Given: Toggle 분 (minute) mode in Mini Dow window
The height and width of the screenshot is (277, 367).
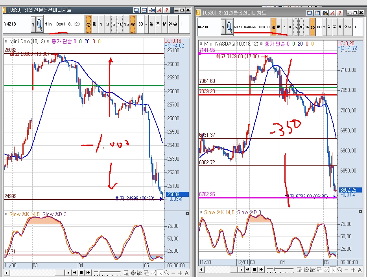Looking at the screenshot, I should tap(89, 24).
